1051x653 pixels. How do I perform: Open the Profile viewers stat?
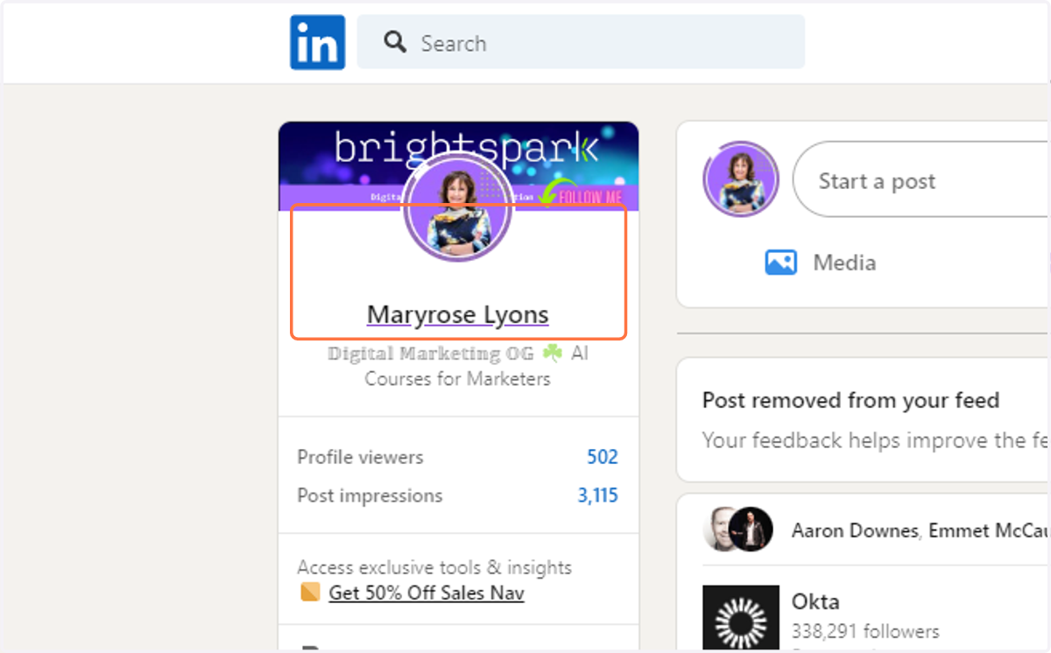click(360, 457)
